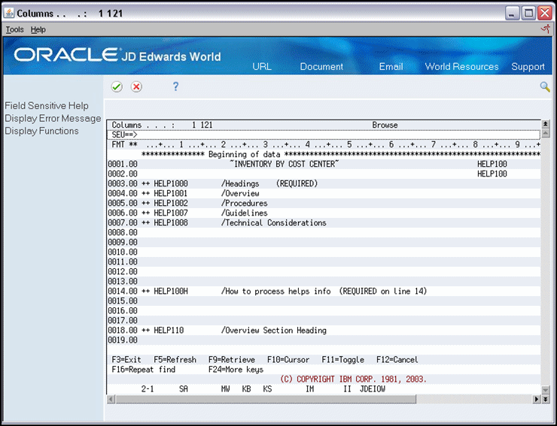Image resolution: width=557 pixels, height=426 pixels.
Task: Click the JDEIOW status text
Action: click(x=373, y=389)
